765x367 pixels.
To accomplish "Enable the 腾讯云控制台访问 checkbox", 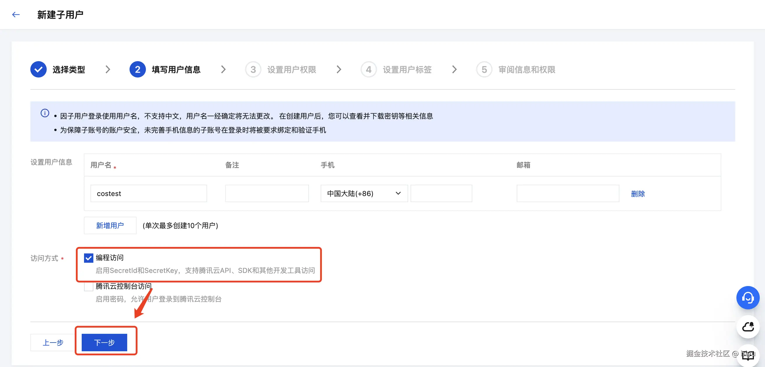I will (88, 286).
